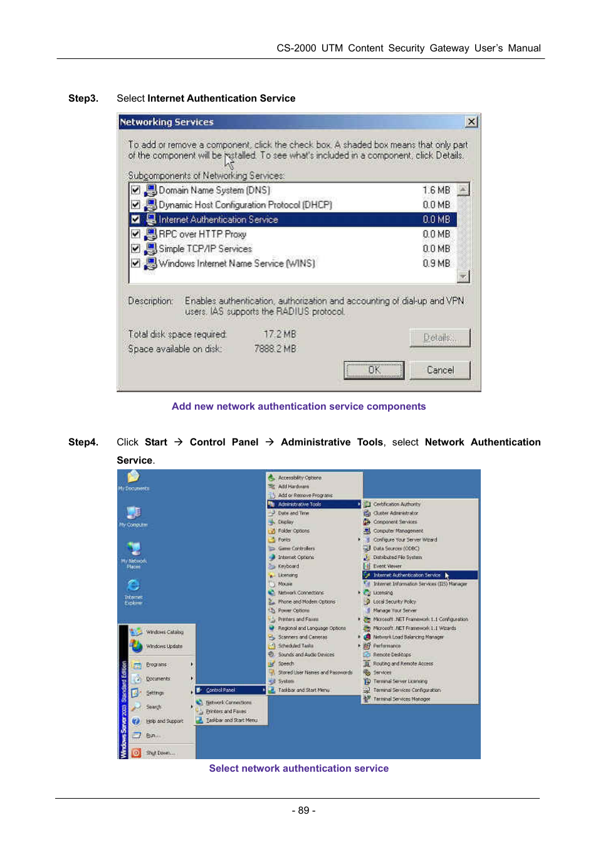Image resolution: width=598 pixels, height=847 pixels.
Task: Expand Network Connections in Control Panel list
Action: coord(314,592)
